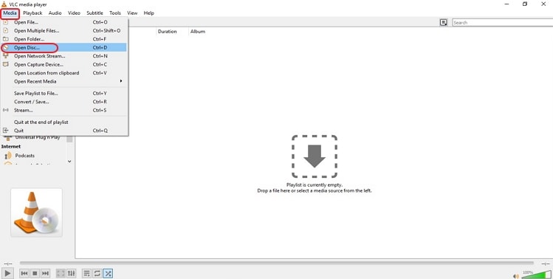Open the Audio menu
The image size is (553, 279).
click(x=55, y=13)
